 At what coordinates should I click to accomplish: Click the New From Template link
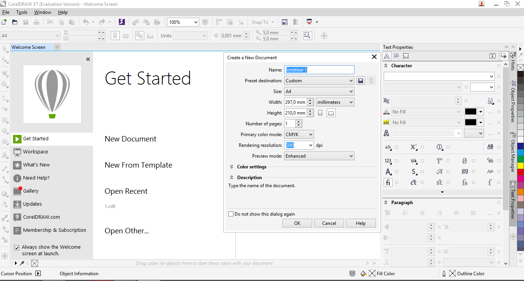click(138, 165)
